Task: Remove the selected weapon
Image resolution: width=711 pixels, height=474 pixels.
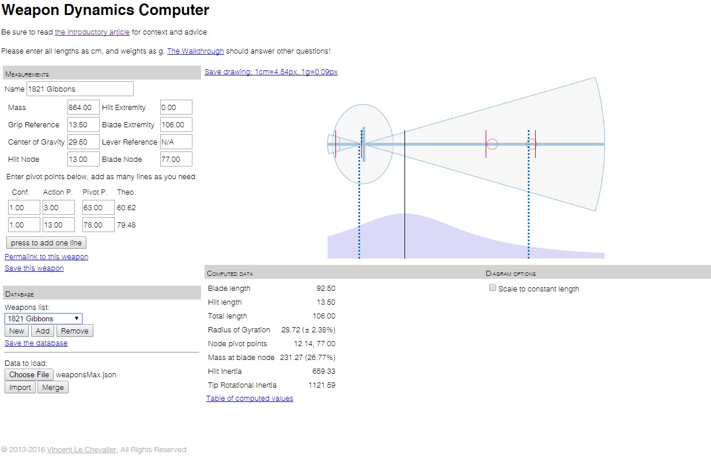Action: pyautogui.click(x=75, y=331)
